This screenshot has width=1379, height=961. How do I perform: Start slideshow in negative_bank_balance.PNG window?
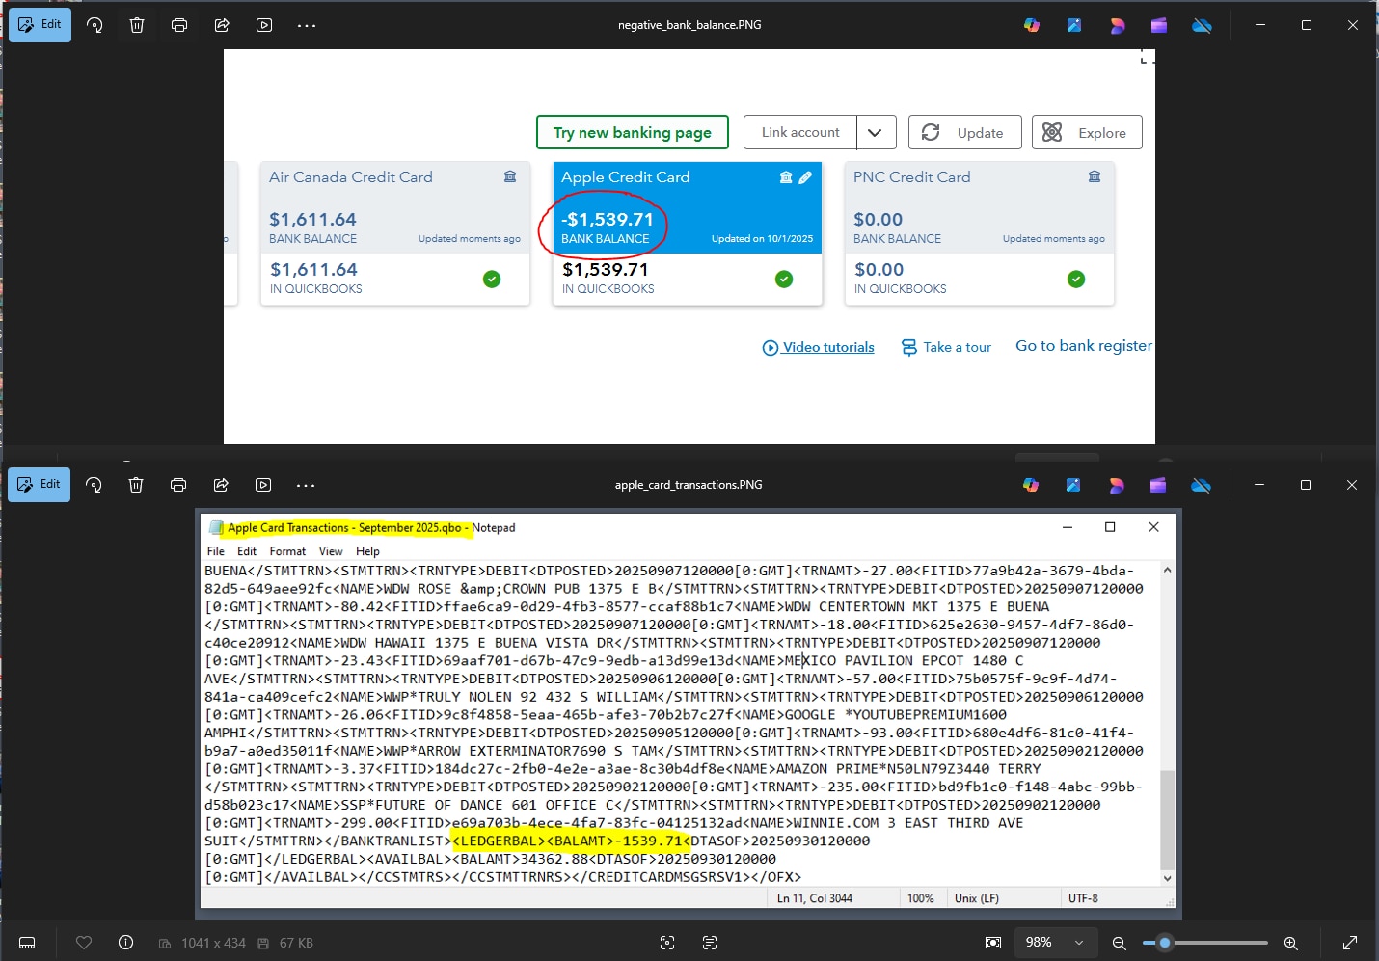[x=264, y=25]
